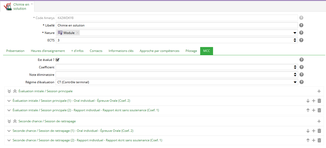Remove the Module tag from Nature

coord(78,33)
